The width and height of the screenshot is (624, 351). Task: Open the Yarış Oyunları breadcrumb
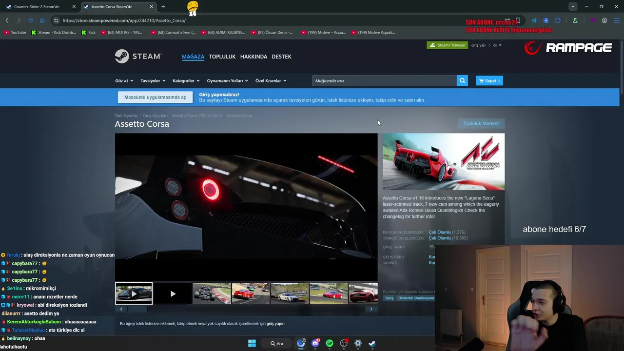click(155, 116)
